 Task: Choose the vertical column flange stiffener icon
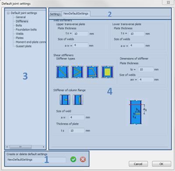click(x=78, y=100)
